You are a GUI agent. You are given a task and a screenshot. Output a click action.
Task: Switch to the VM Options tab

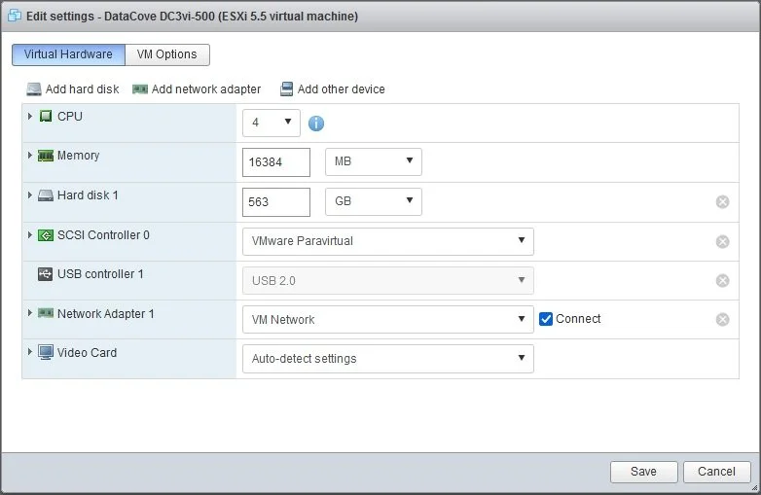pyautogui.click(x=166, y=54)
